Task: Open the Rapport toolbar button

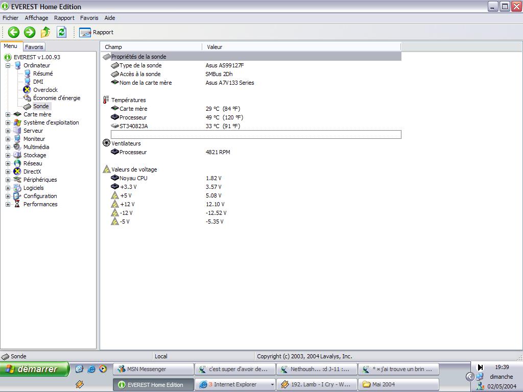Action: 97,32
